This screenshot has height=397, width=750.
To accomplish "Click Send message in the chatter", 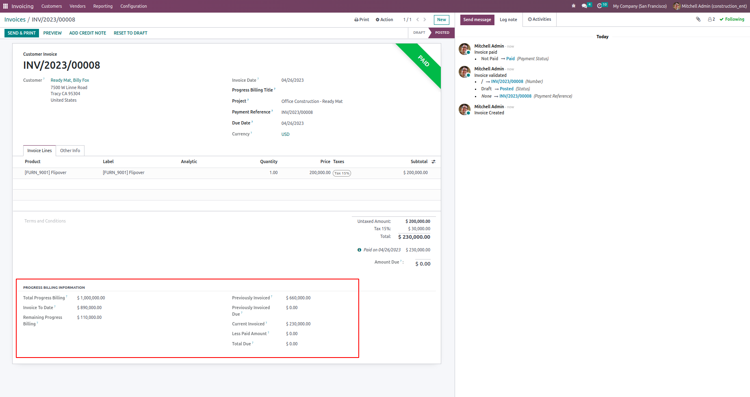I will (477, 20).
